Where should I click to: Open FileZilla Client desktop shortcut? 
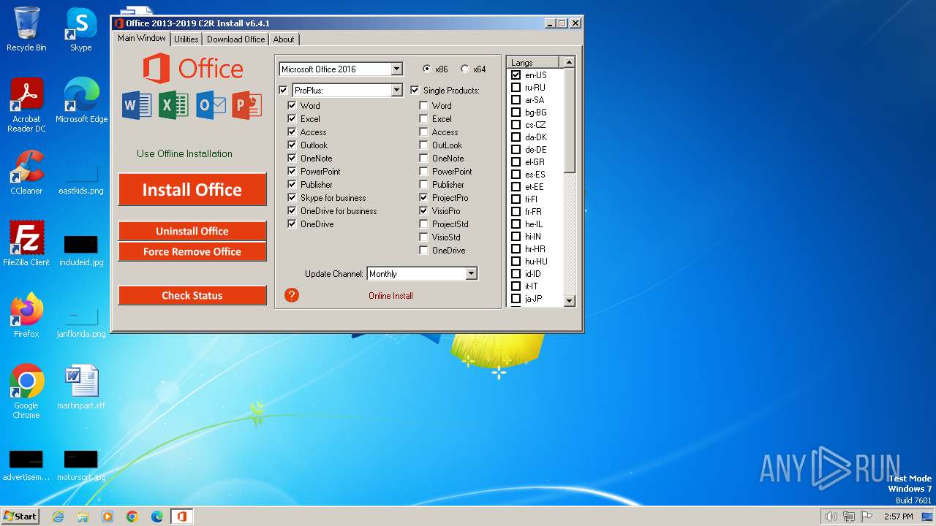tap(26, 244)
